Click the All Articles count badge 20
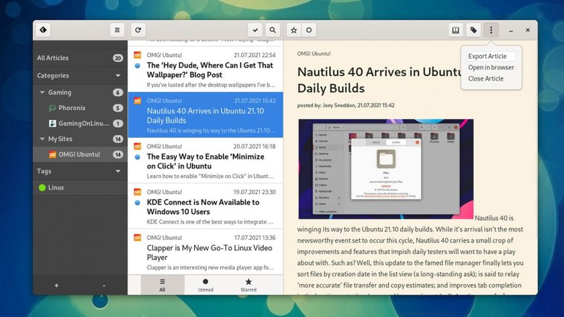The image size is (564, 317). coord(117,58)
